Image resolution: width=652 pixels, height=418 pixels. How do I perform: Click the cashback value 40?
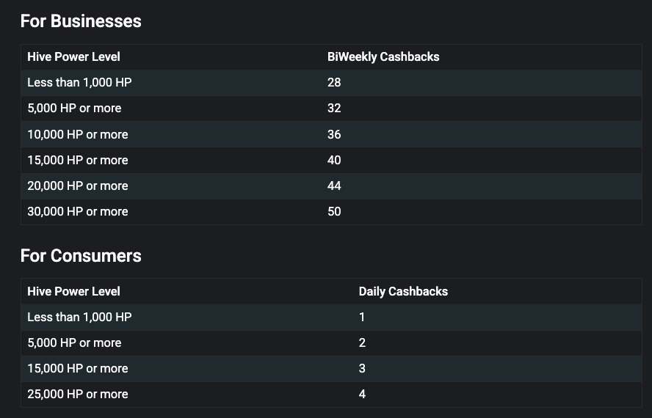334,160
